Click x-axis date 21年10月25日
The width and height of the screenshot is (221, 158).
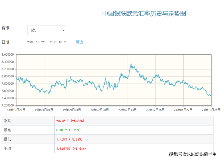click(x=211, y=110)
